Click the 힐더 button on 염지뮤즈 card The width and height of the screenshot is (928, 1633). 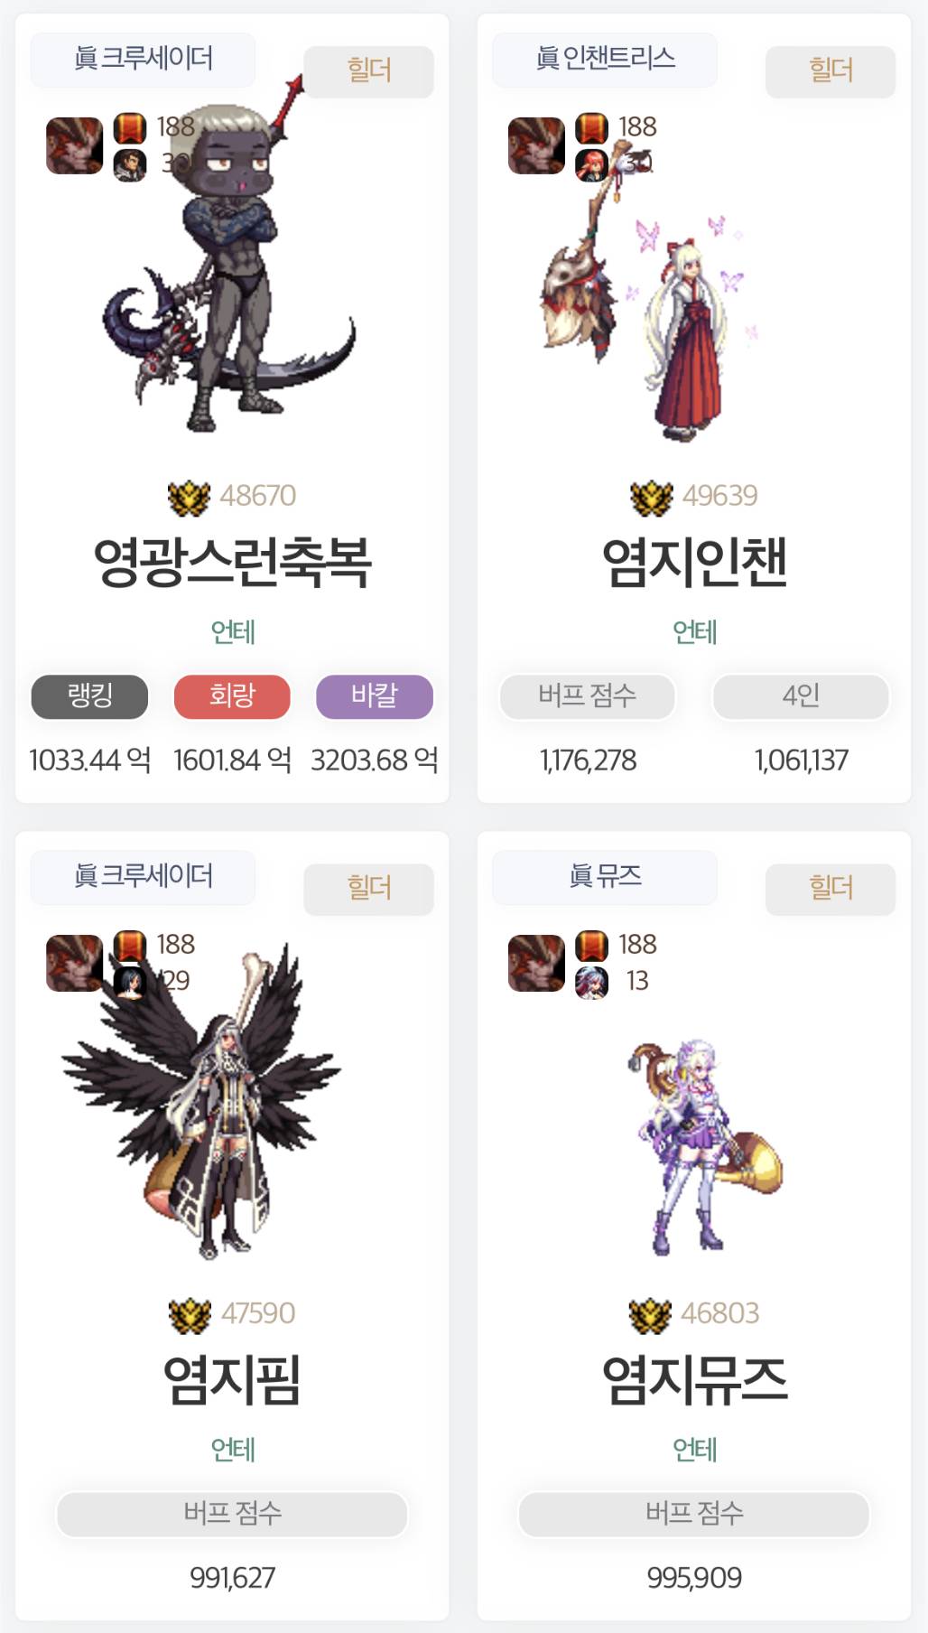831,889
